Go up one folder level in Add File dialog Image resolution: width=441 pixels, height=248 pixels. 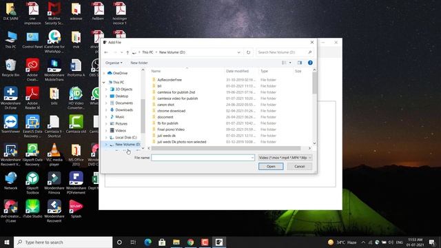pos(127,52)
